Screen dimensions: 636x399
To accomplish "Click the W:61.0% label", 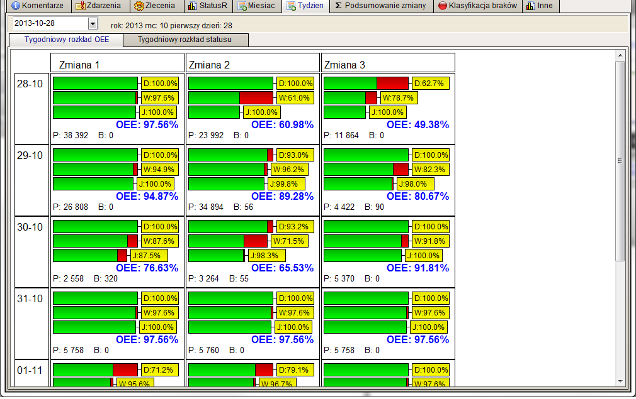I will pyautogui.click(x=295, y=98).
